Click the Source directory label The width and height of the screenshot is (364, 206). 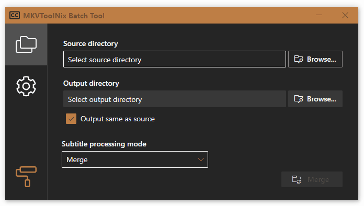click(90, 43)
